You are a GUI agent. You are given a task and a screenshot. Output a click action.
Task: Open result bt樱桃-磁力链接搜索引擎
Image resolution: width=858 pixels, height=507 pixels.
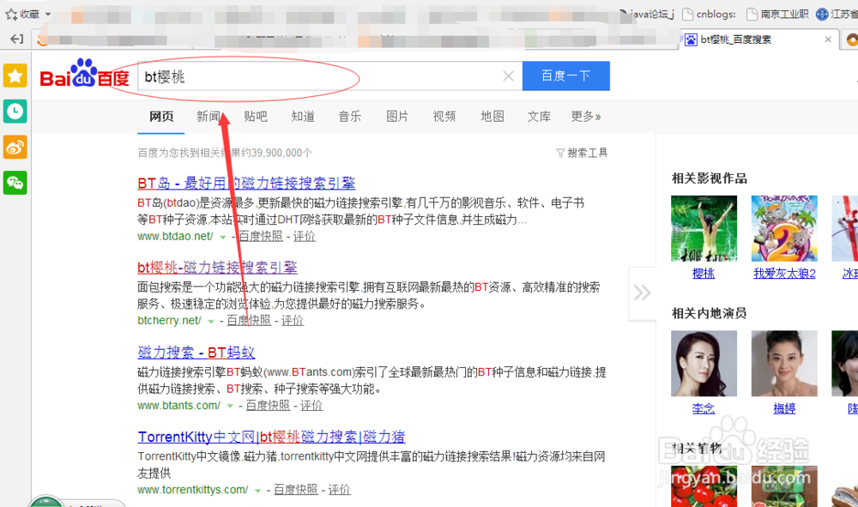click(217, 268)
